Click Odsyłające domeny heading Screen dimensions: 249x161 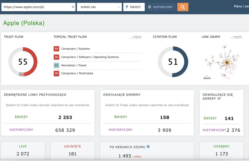click(x=122, y=95)
